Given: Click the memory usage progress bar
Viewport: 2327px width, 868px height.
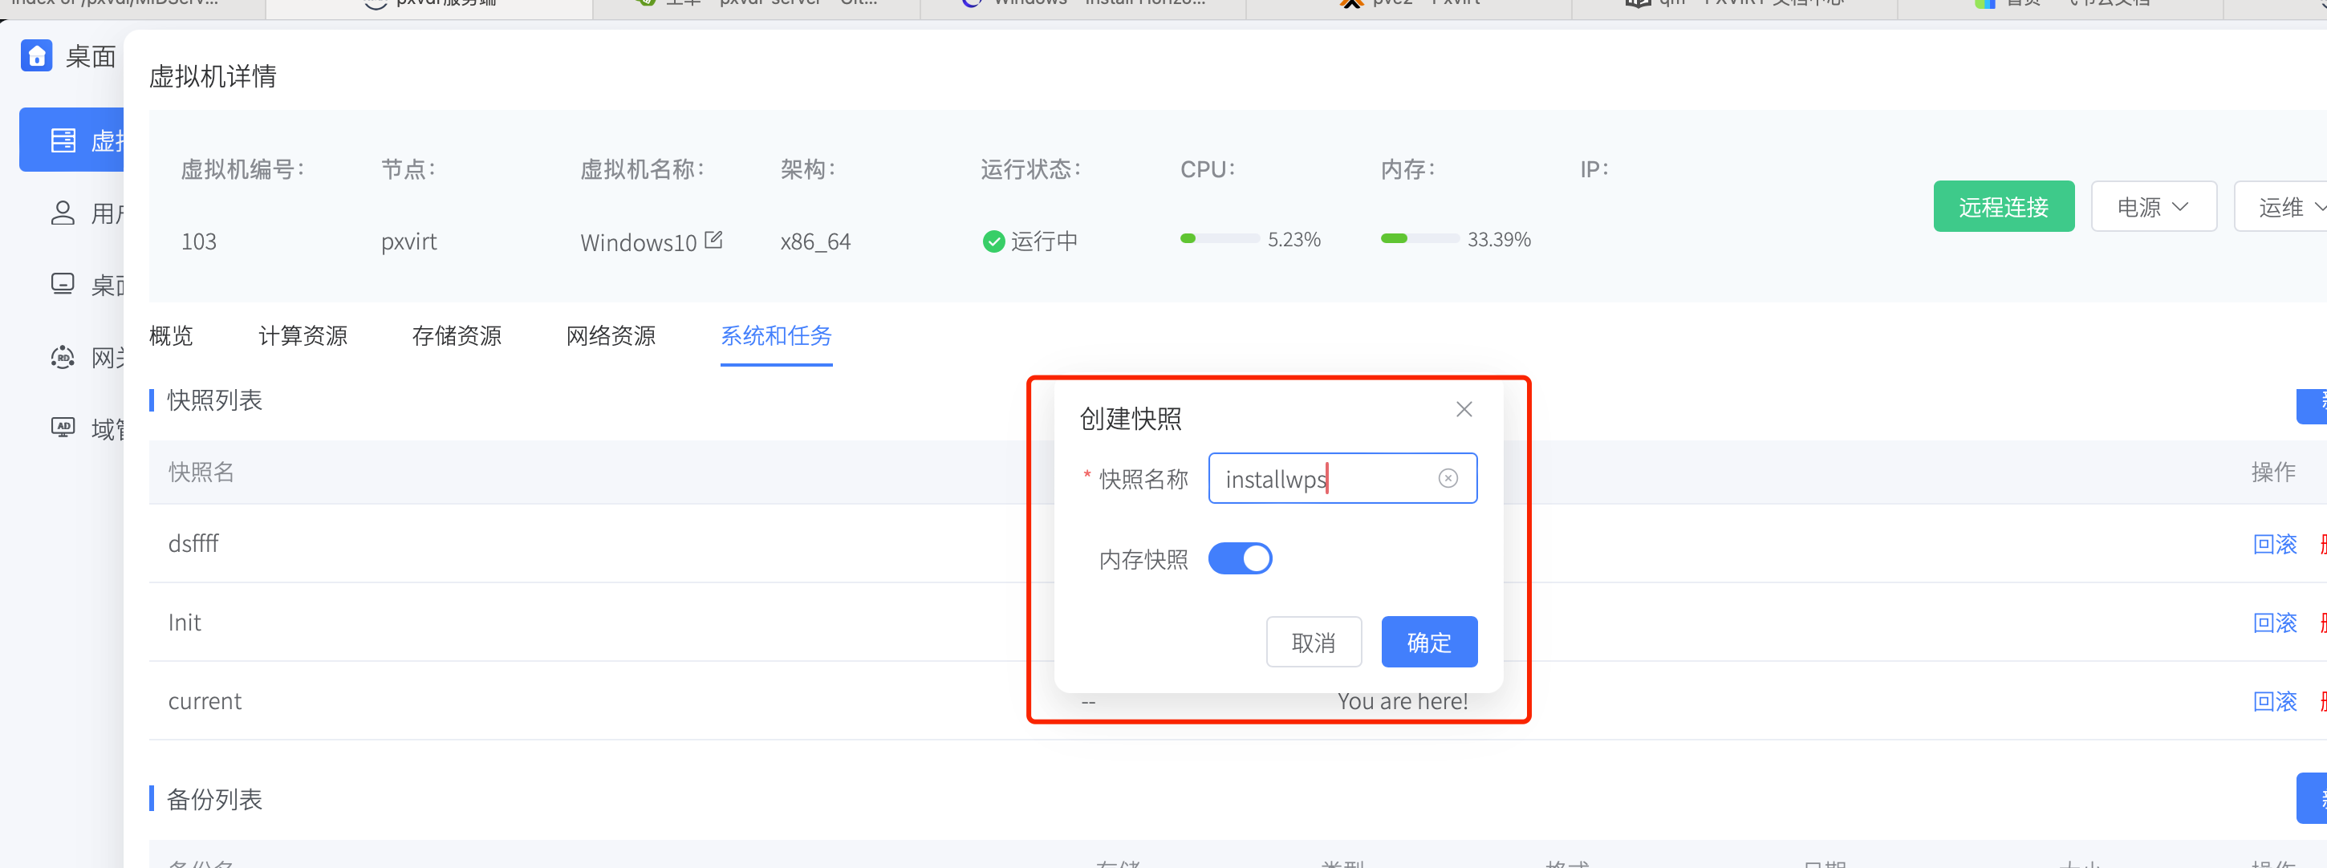Looking at the screenshot, I should pos(1420,238).
